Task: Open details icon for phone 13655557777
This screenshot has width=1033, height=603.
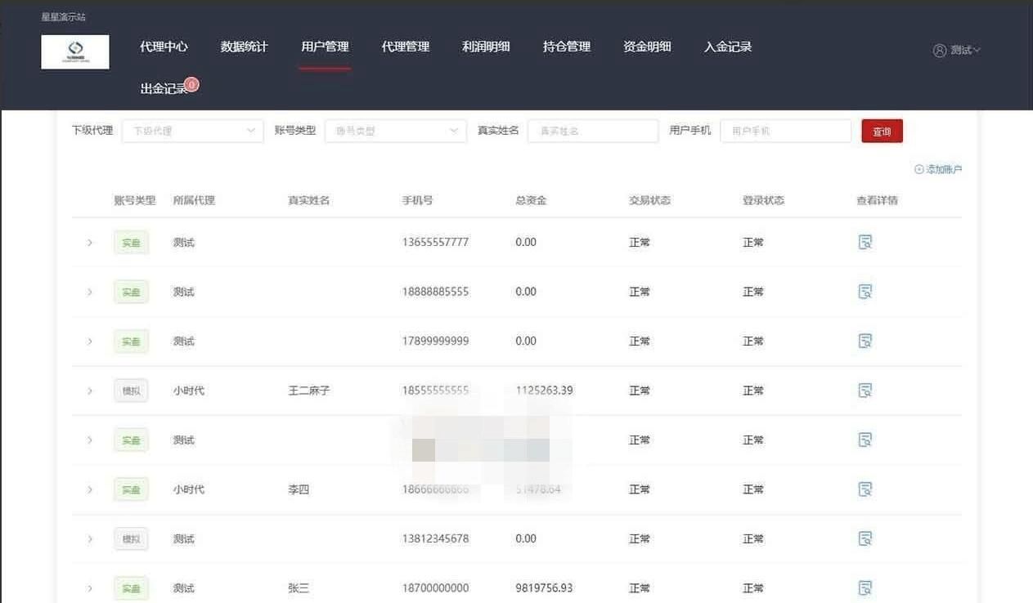Action: (x=865, y=242)
